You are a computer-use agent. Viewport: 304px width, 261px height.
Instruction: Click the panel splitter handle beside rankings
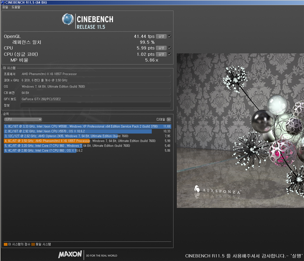176,135
